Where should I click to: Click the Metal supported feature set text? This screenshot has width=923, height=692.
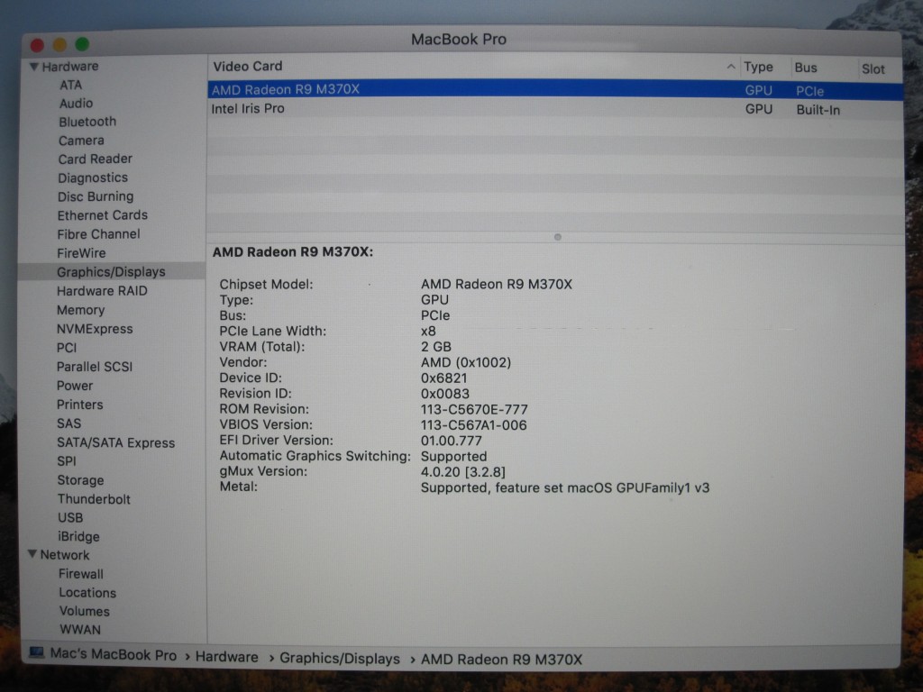[565, 487]
